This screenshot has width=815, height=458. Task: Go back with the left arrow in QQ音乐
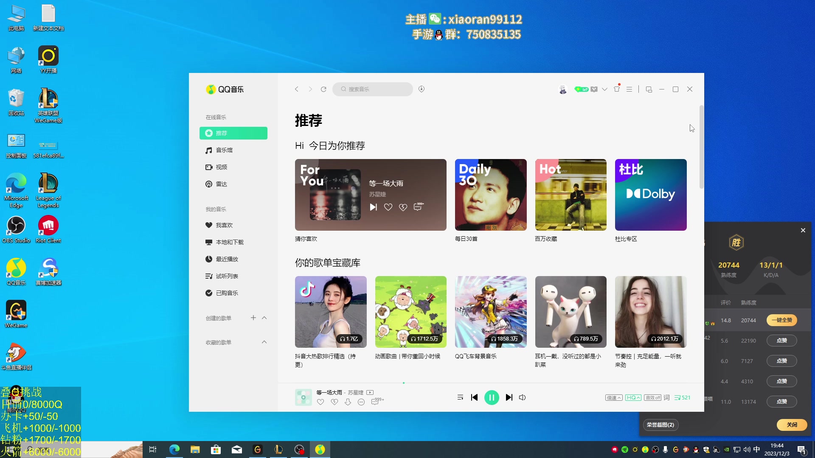coord(297,89)
